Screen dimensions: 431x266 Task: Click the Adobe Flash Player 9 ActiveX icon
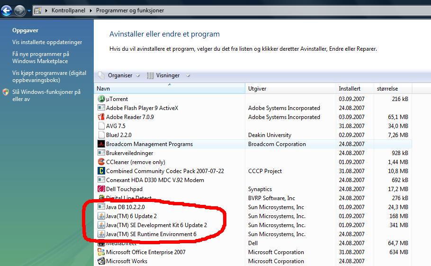point(101,108)
